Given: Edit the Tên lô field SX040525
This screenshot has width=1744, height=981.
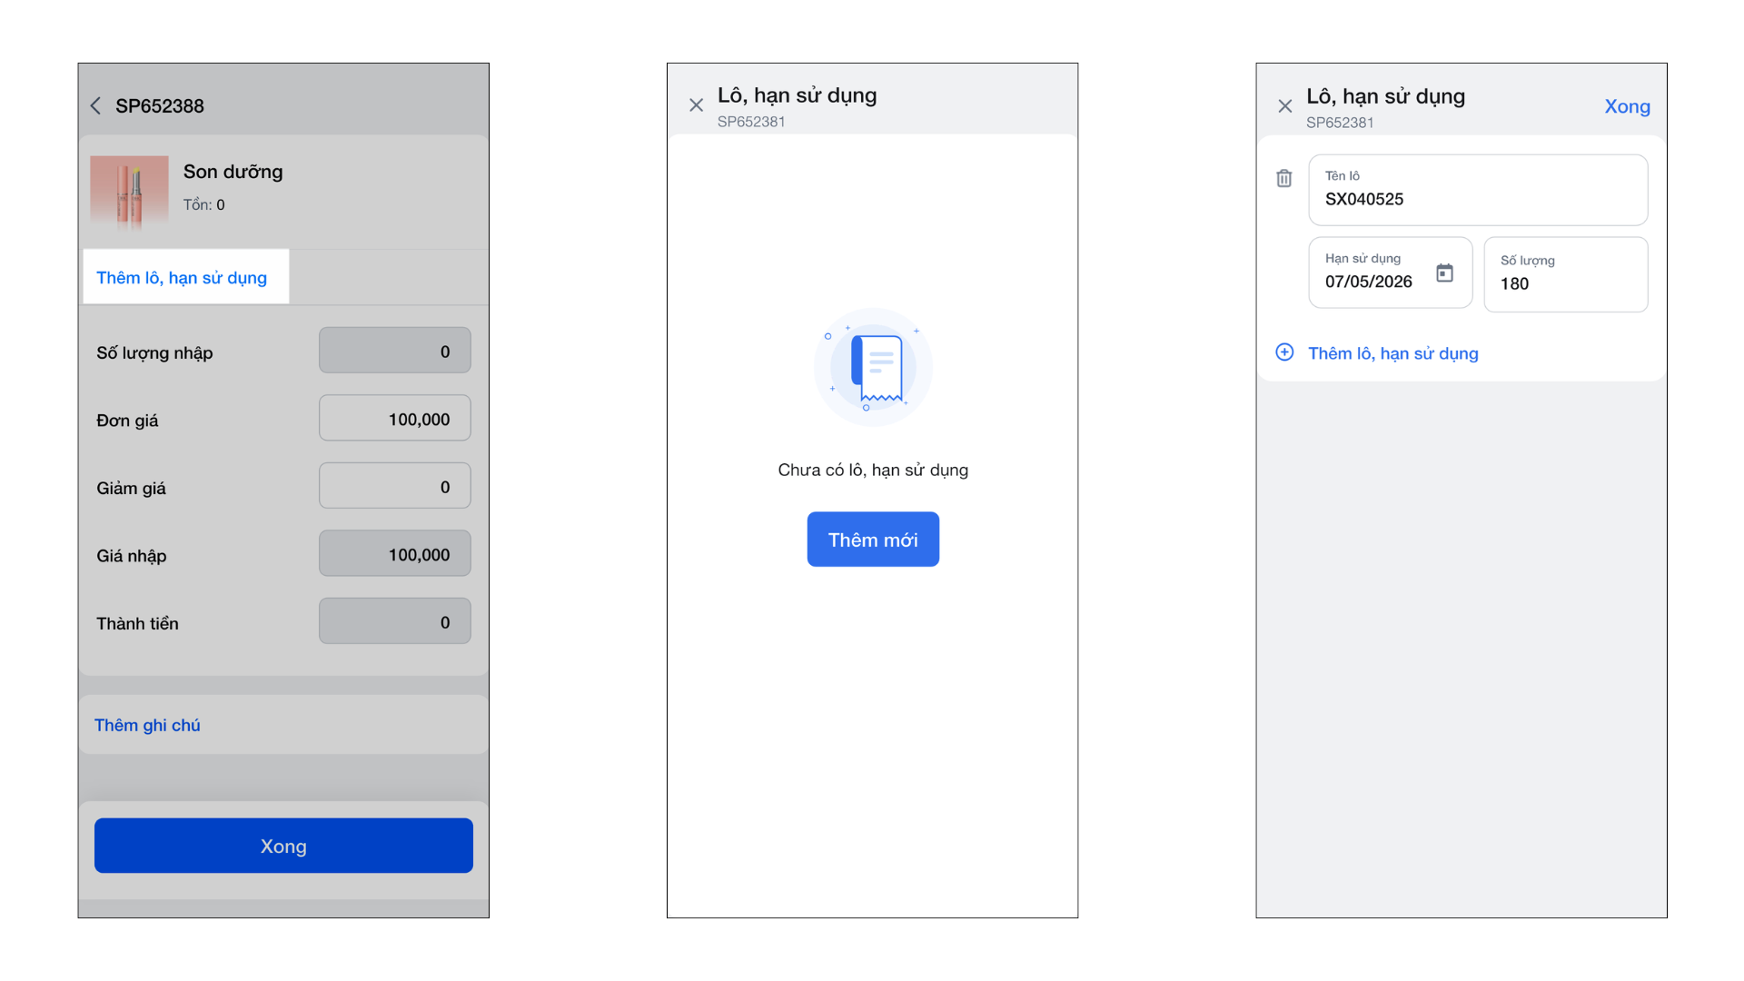Looking at the screenshot, I should pos(1477,191).
